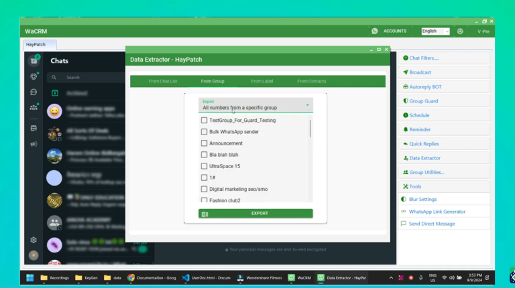This screenshot has height=288, width=515.
Task: Open Wondershare Filmora from the taskbar
Action: click(x=259, y=277)
